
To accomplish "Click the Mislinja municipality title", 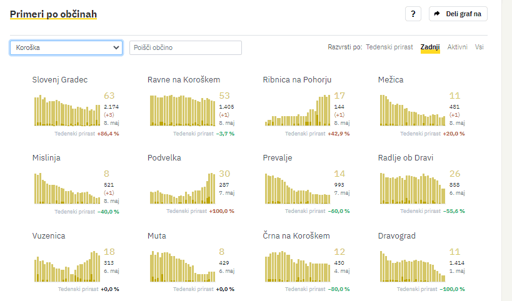I will click(x=46, y=158).
